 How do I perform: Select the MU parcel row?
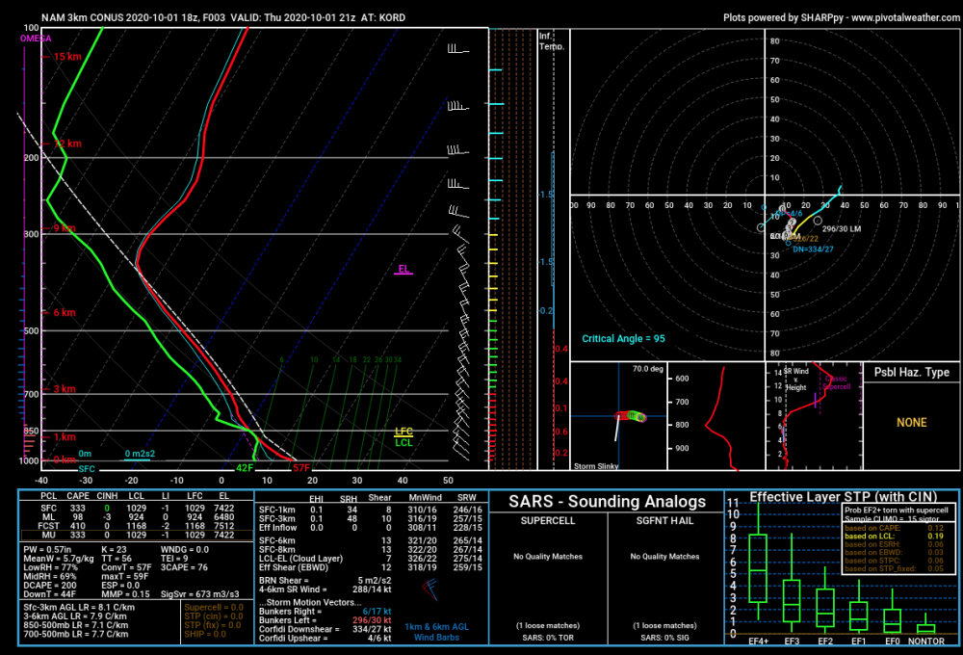137,536
